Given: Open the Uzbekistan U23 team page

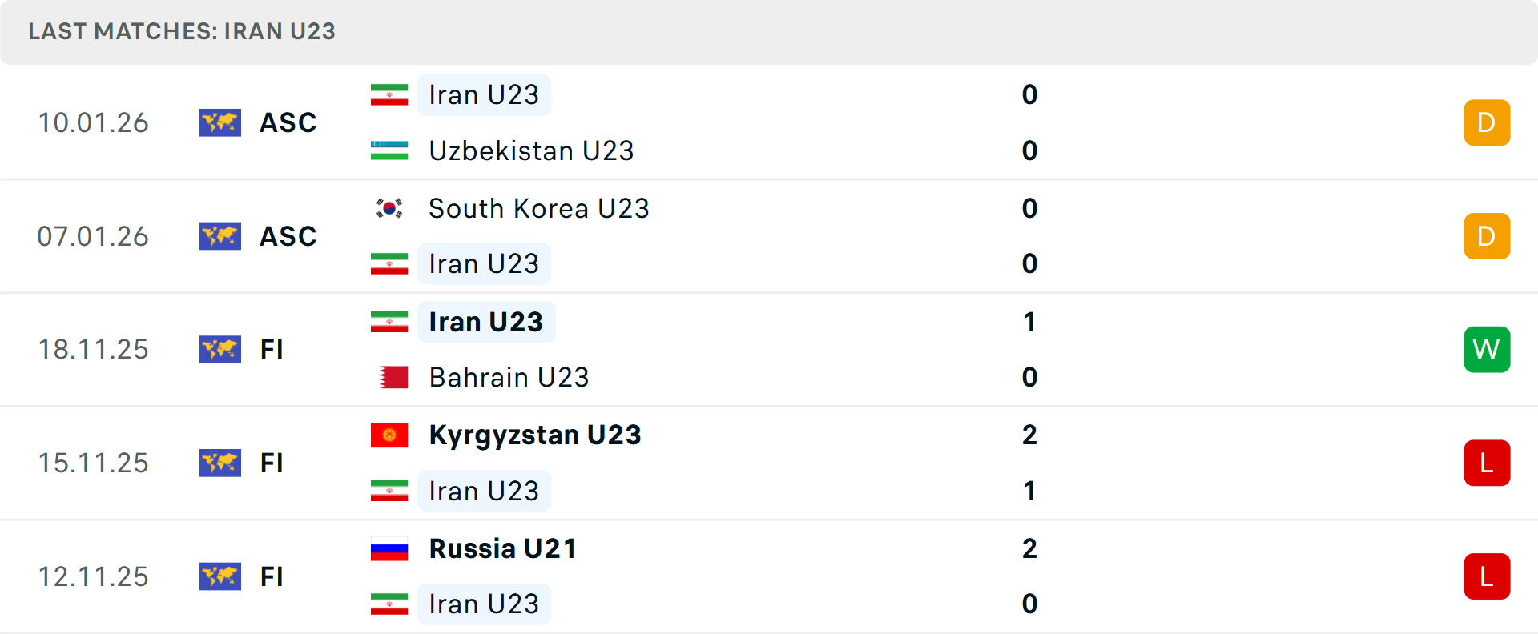Looking at the screenshot, I should [531, 150].
